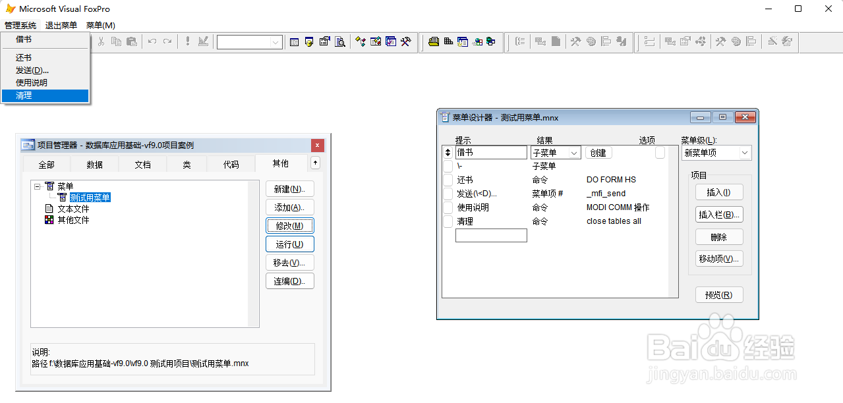Click the 其他文件 colorful icon in tree
The image size is (843, 403).
(49, 220)
